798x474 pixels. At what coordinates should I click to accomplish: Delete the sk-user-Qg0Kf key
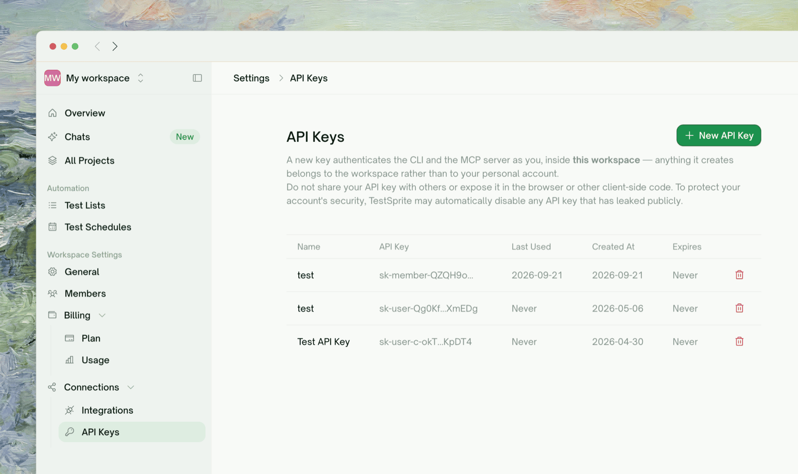click(x=740, y=308)
